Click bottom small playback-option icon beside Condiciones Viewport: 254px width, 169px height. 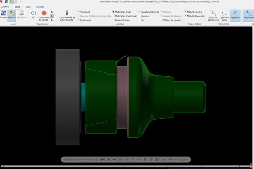tap(52, 20)
